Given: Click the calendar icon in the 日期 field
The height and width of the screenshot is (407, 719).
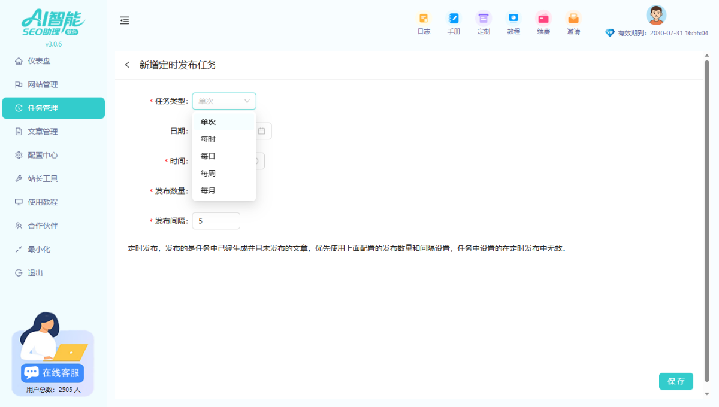Looking at the screenshot, I should click(x=262, y=131).
